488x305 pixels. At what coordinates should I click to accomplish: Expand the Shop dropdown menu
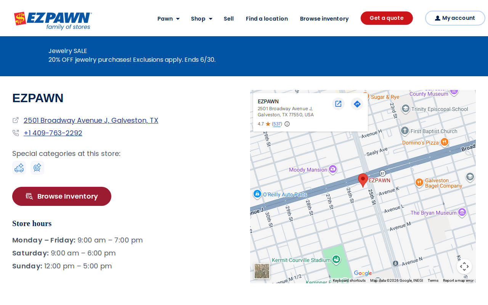(x=202, y=18)
